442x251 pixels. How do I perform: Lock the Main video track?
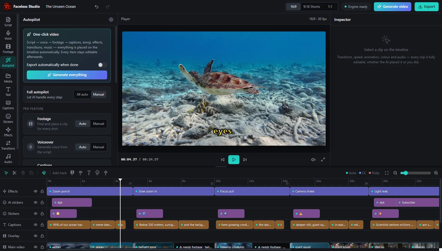pos(42,247)
